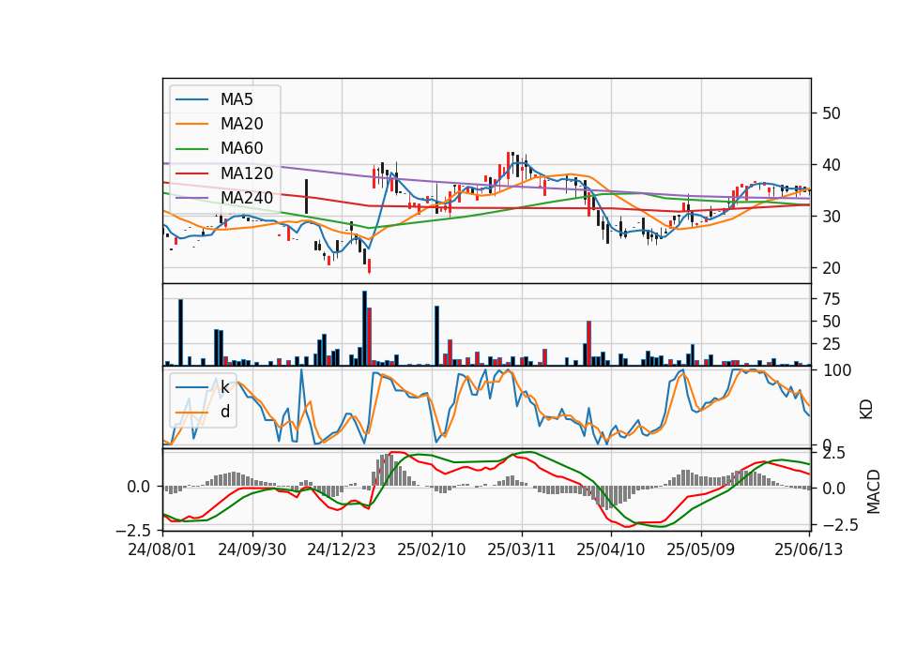The width and height of the screenshot is (901, 647).
Task: Click the MA120 legend label
Action: pyautogui.click(x=247, y=173)
